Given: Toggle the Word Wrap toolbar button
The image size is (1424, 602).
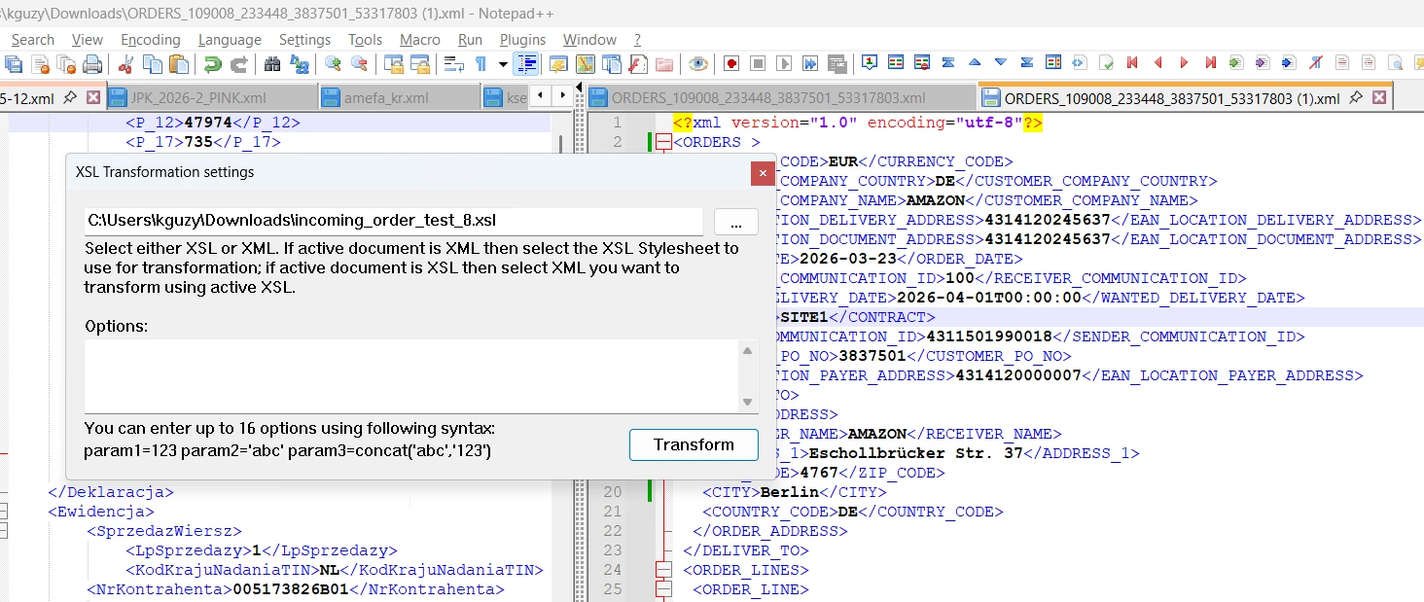Looking at the screenshot, I should click(x=453, y=64).
